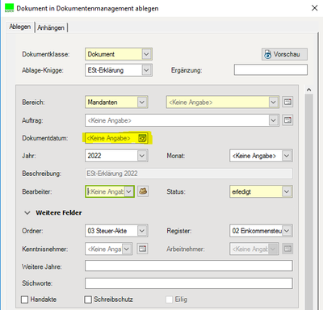Open the Ordner 03 Steuer-Akte dropdown
This screenshot has height=310, width=323.
[142, 231]
